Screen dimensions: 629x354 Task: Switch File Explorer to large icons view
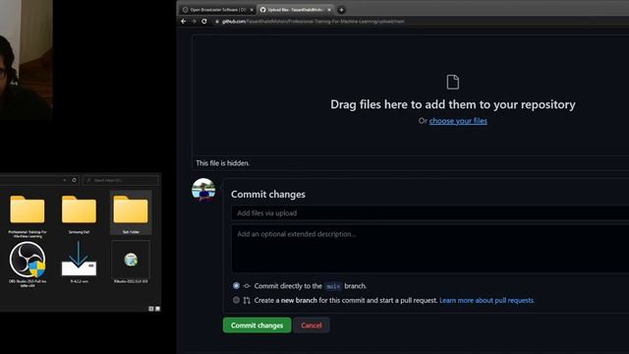tap(157, 309)
